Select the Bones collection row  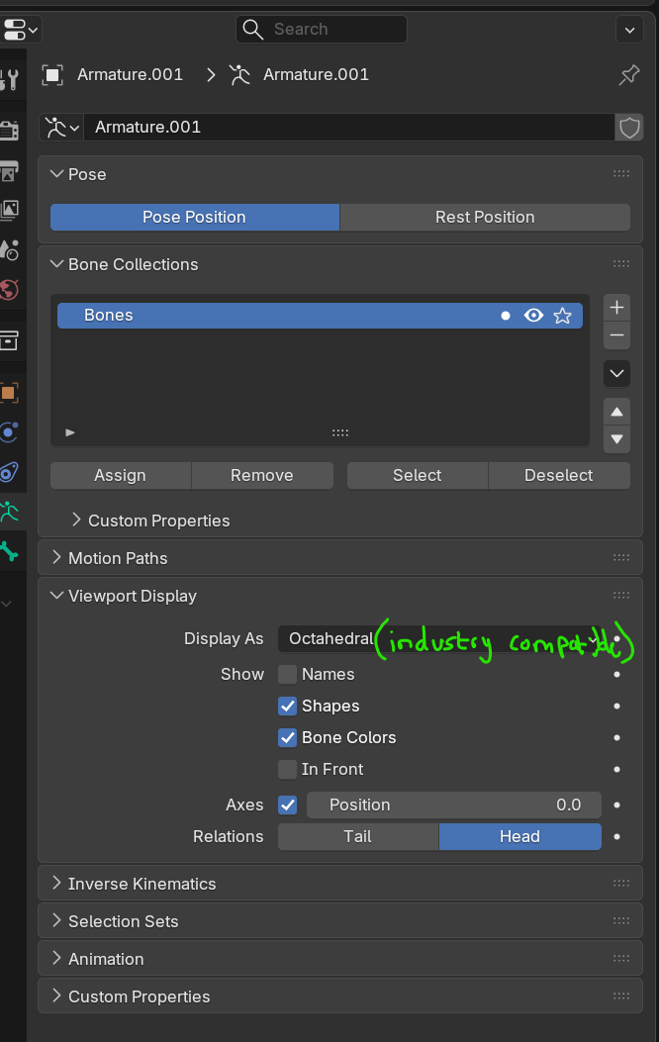pyautogui.click(x=321, y=316)
